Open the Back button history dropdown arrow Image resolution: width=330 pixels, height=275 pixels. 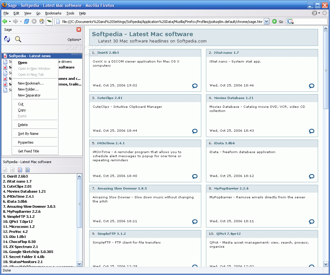pos(10,21)
